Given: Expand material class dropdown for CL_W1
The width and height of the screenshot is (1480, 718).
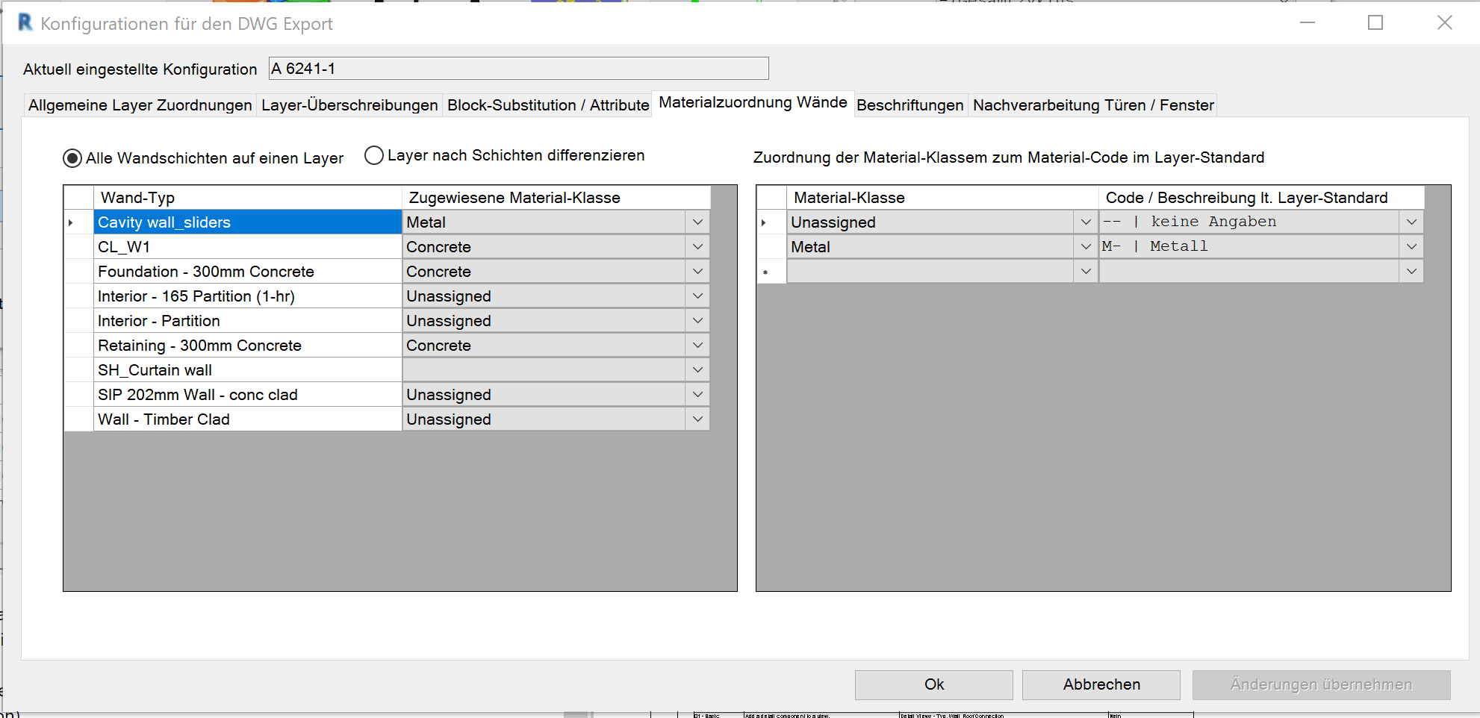Looking at the screenshot, I should point(697,247).
